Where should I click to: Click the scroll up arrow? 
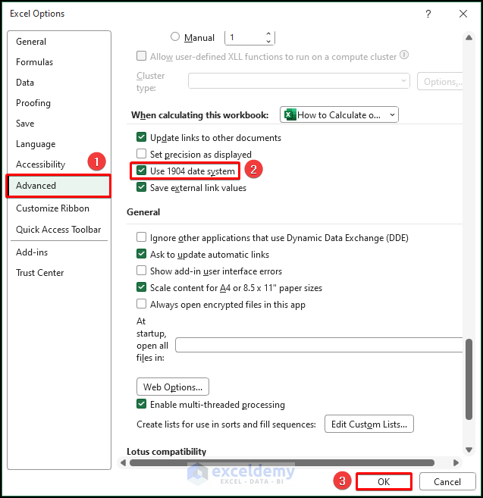coord(469,37)
